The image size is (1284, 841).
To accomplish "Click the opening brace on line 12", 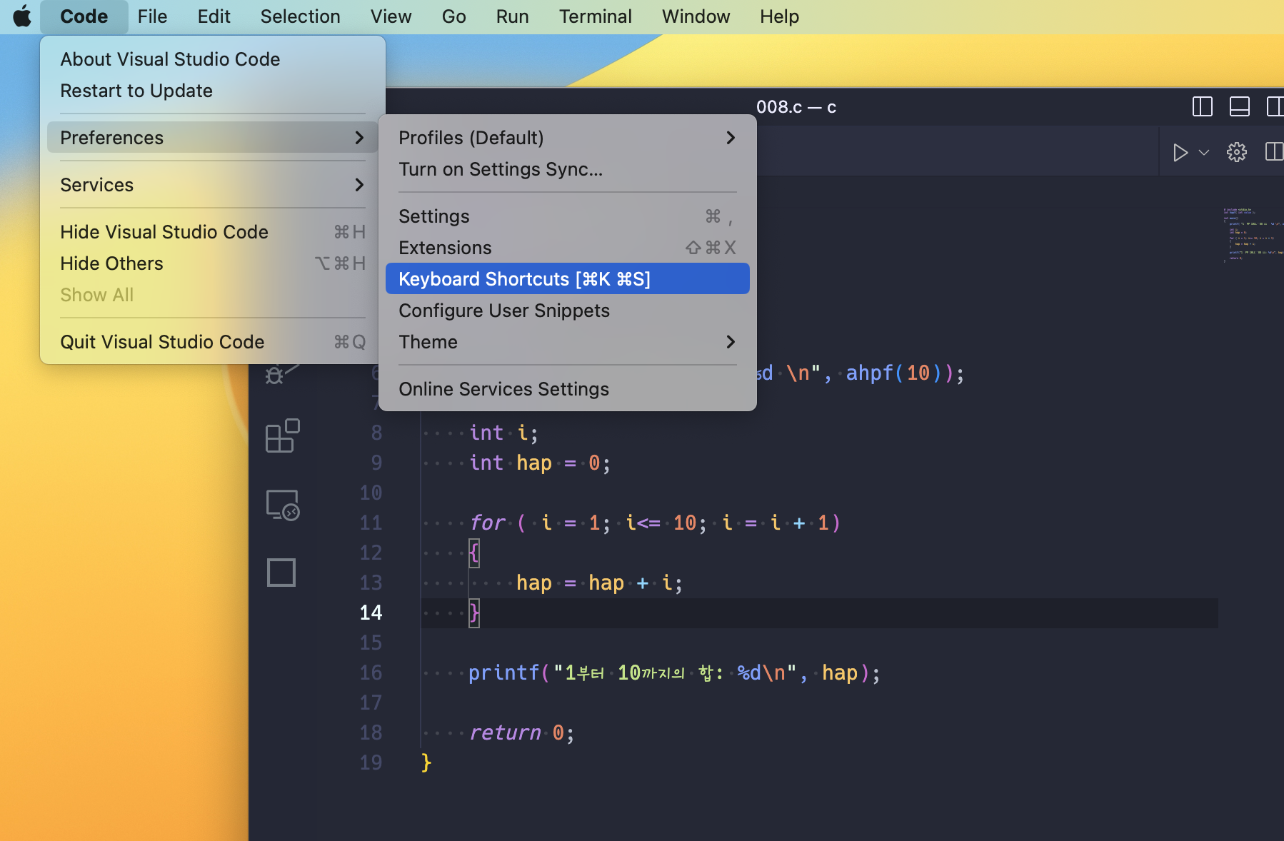I will [x=474, y=553].
